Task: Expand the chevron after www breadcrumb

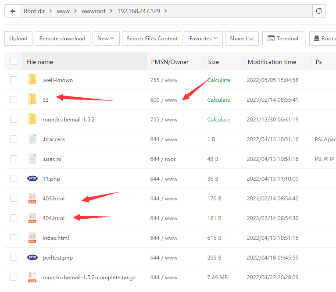Action: (x=75, y=11)
